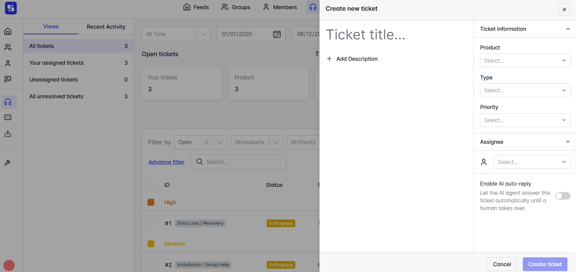Click the Cancel button

(x=502, y=264)
